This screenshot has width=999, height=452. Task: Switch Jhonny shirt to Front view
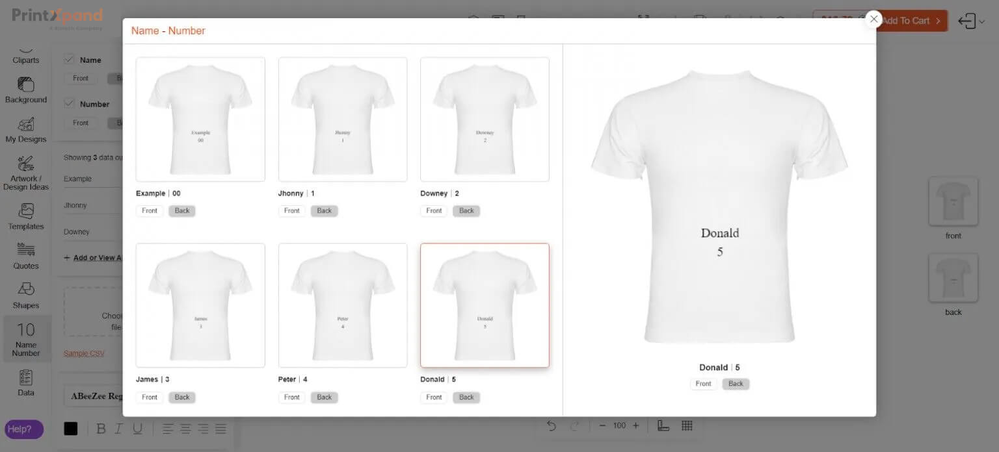pyautogui.click(x=291, y=211)
